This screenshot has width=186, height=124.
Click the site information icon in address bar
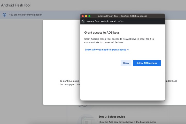(83, 21)
